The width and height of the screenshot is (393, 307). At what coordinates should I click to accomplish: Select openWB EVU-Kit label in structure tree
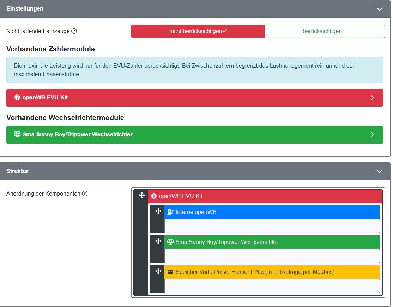[181, 196]
